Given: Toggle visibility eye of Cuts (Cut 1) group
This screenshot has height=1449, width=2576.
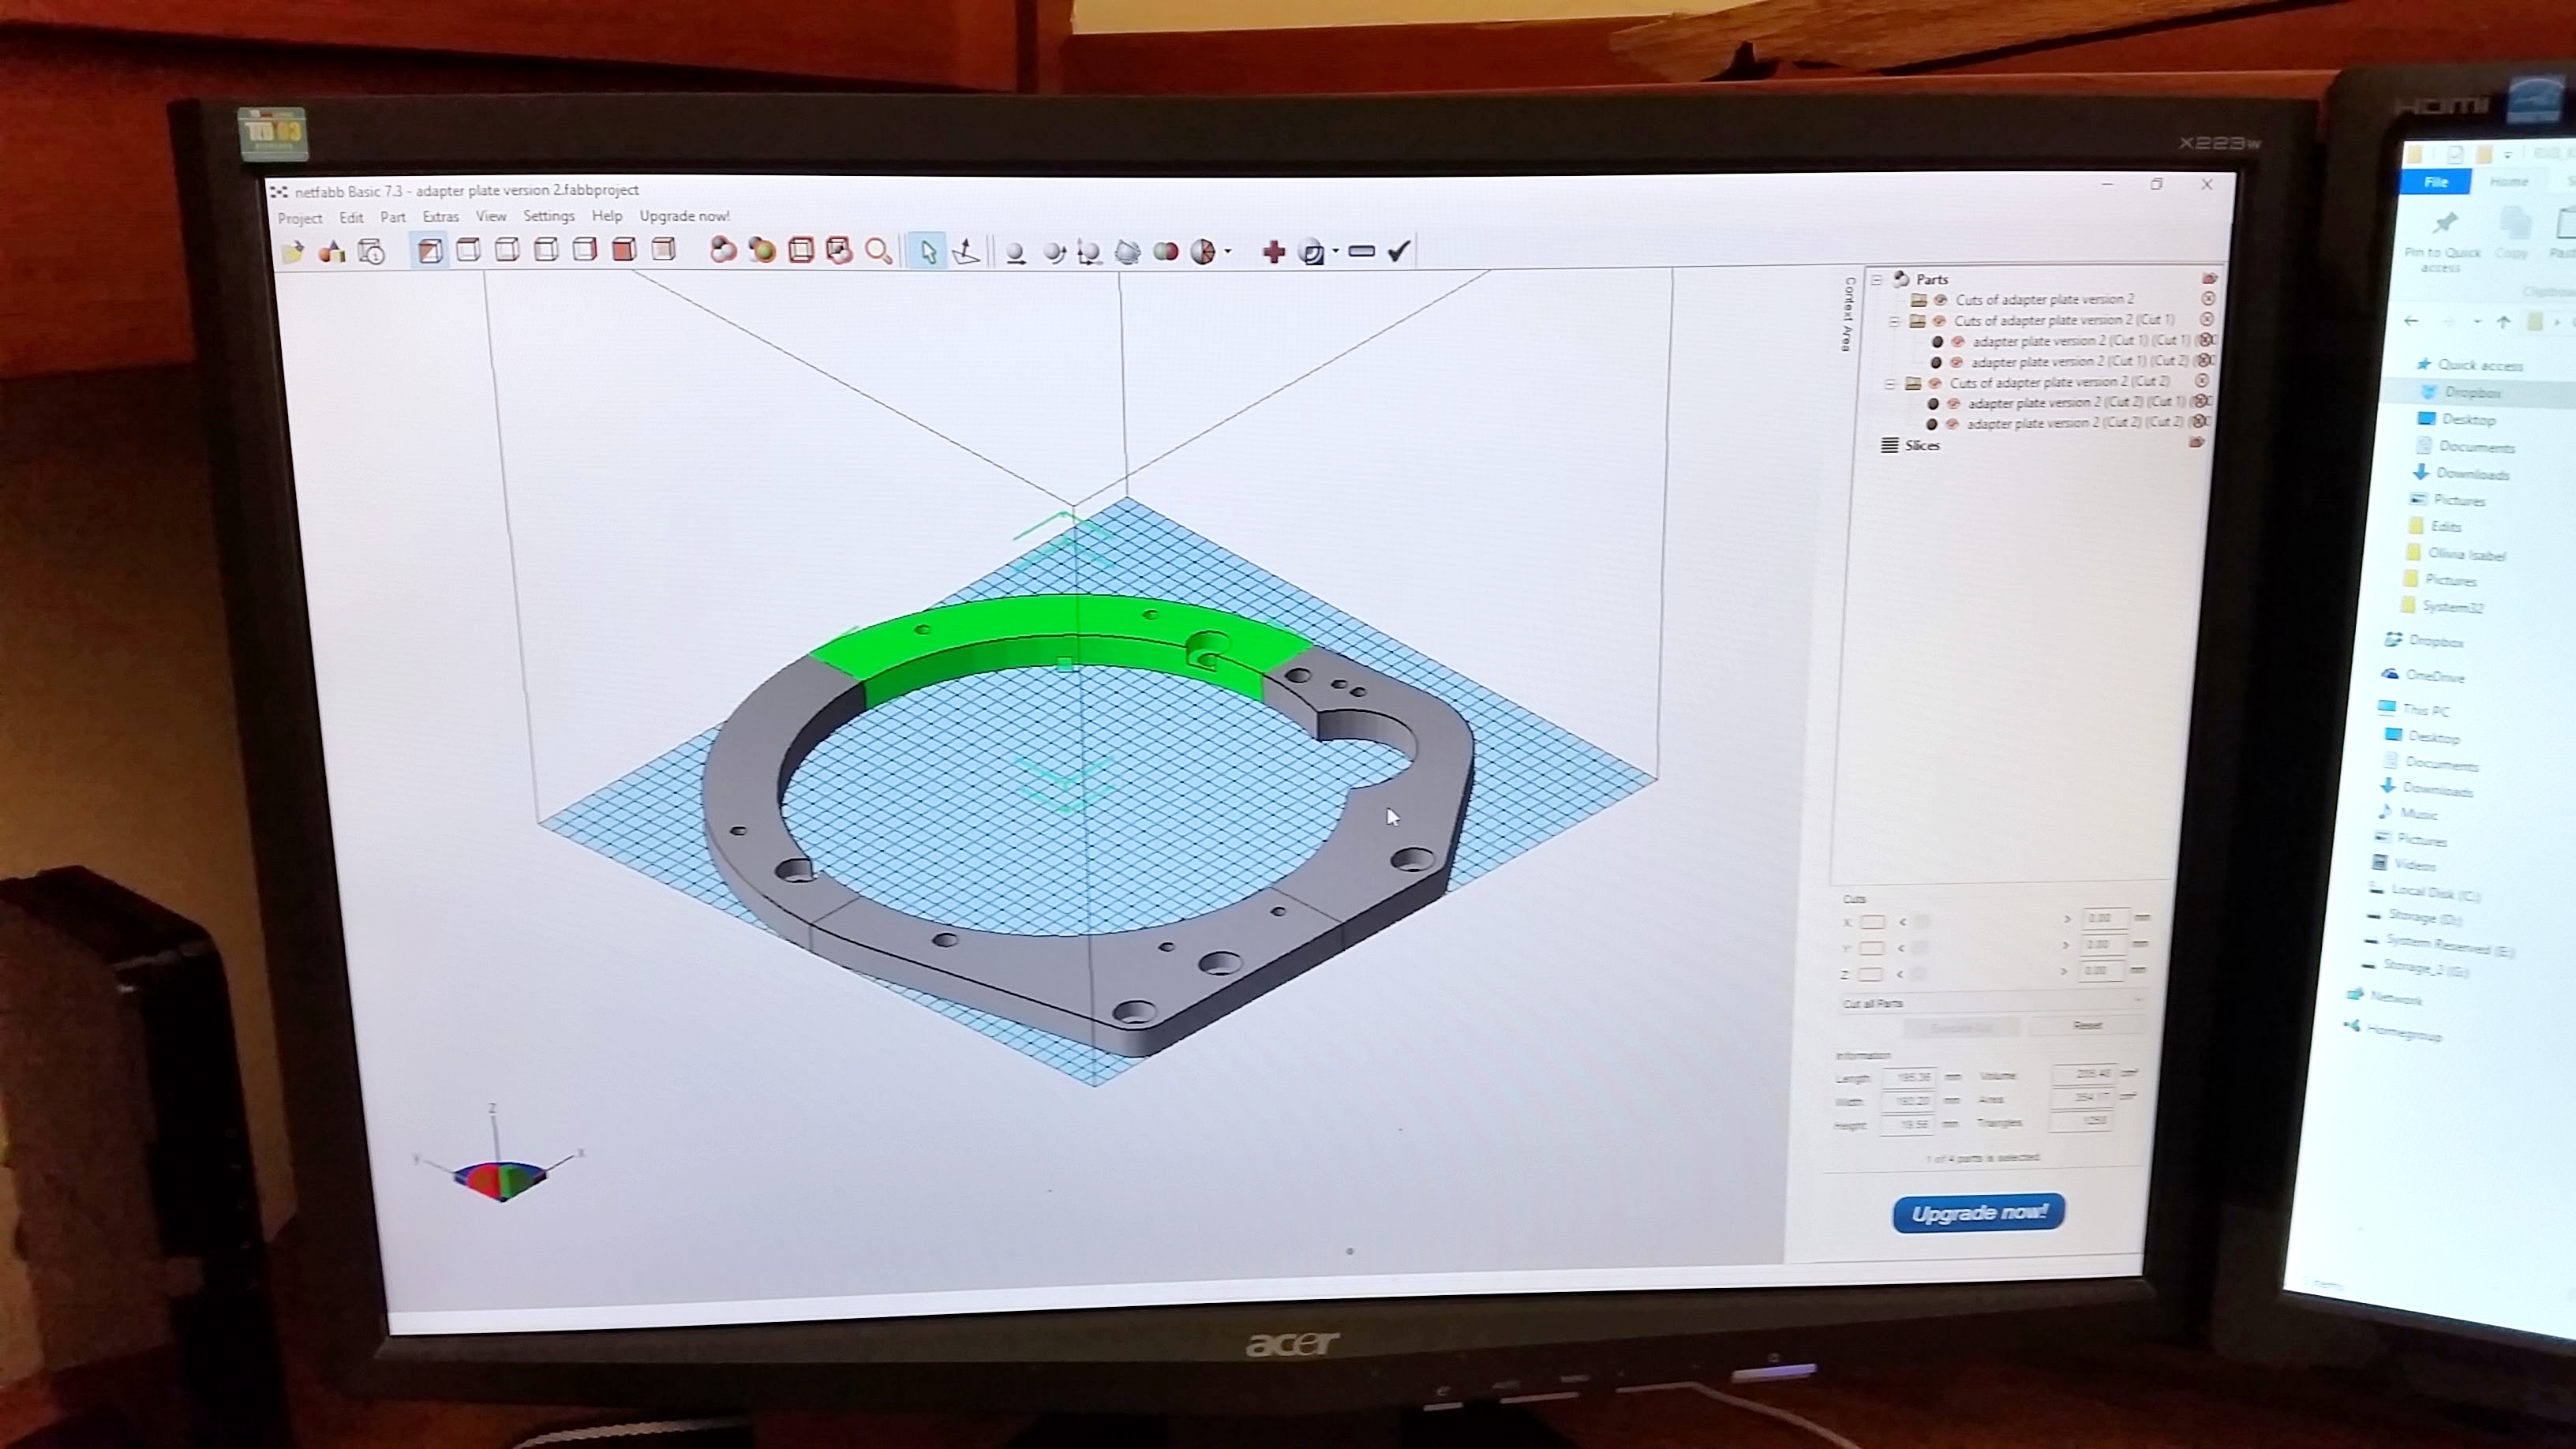Looking at the screenshot, I should (1939, 321).
